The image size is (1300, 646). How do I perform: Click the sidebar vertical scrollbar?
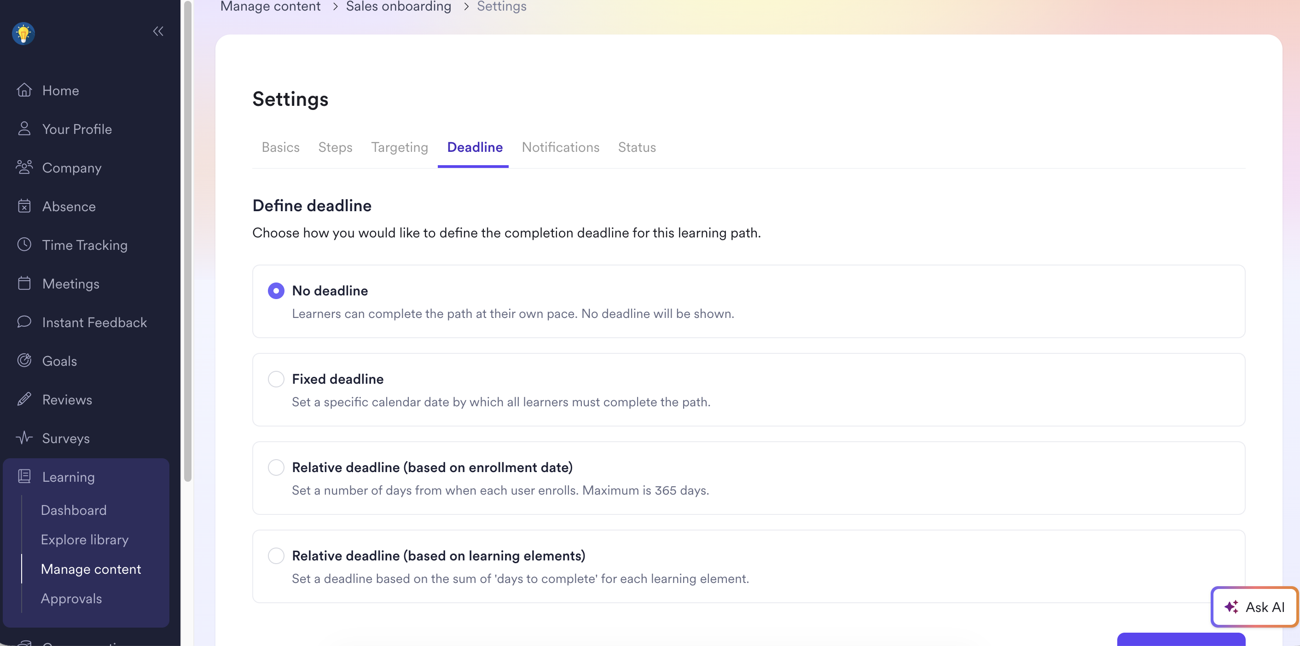[x=188, y=242]
